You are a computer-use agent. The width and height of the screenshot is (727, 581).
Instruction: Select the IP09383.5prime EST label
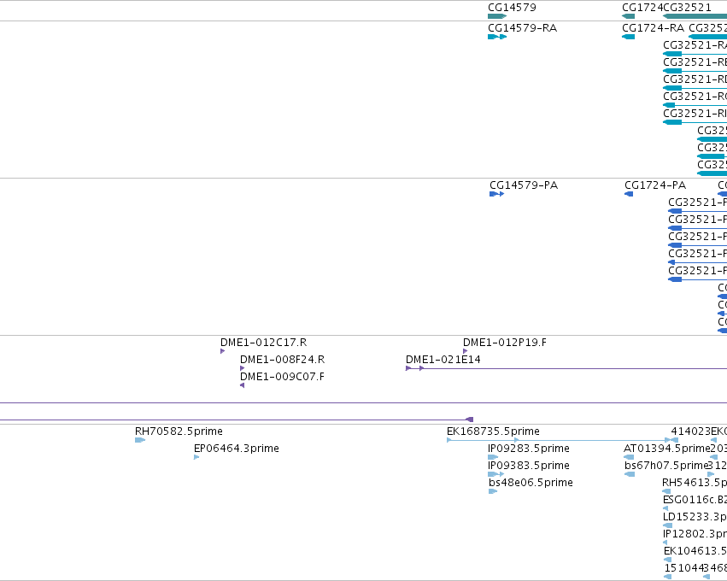529,466
